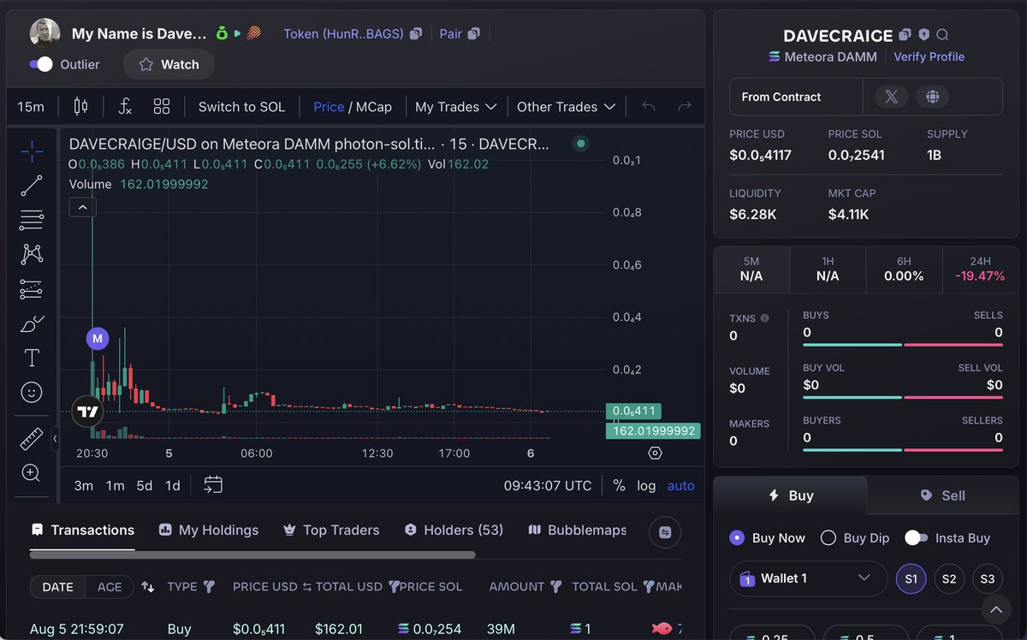Collapse the left drawing toolbar
1027x640 pixels.
click(x=55, y=438)
